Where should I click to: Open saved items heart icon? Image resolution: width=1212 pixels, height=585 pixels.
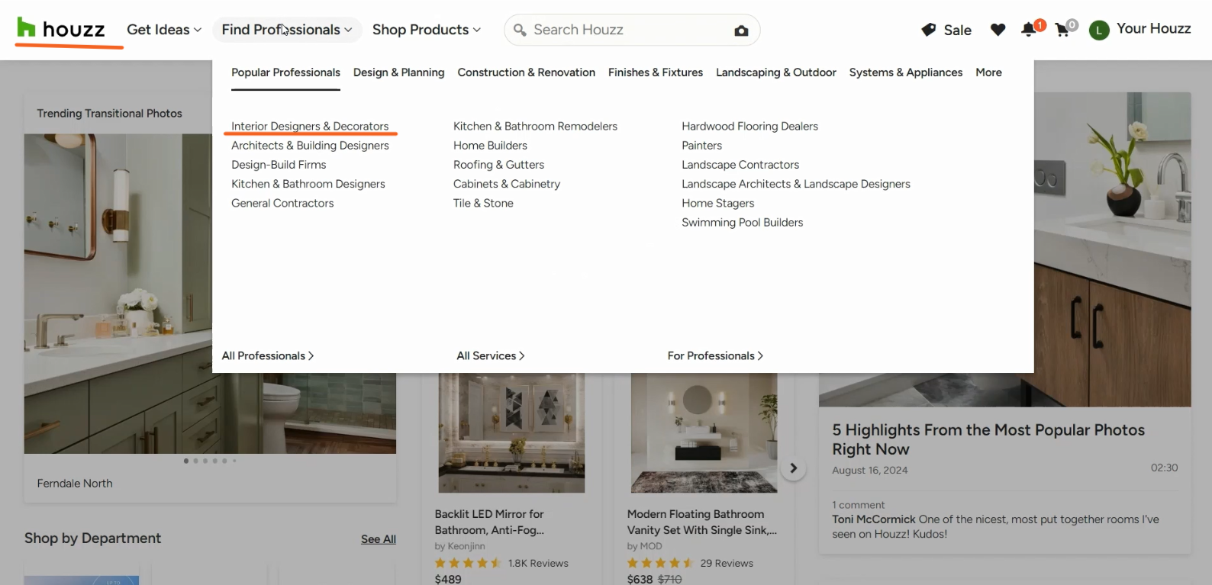(x=998, y=30)
